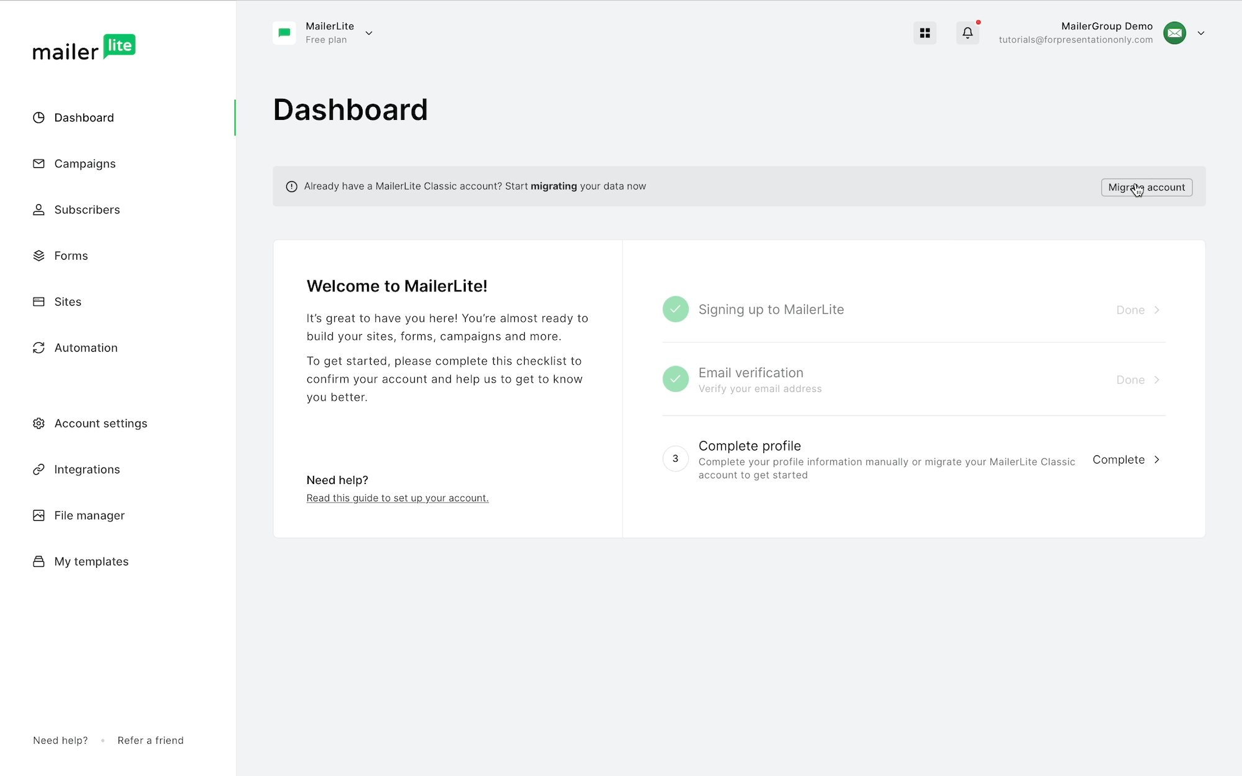The image size is (1242, 776).
Task: Click the green user avatar icon
Action: click(1174, 33)
